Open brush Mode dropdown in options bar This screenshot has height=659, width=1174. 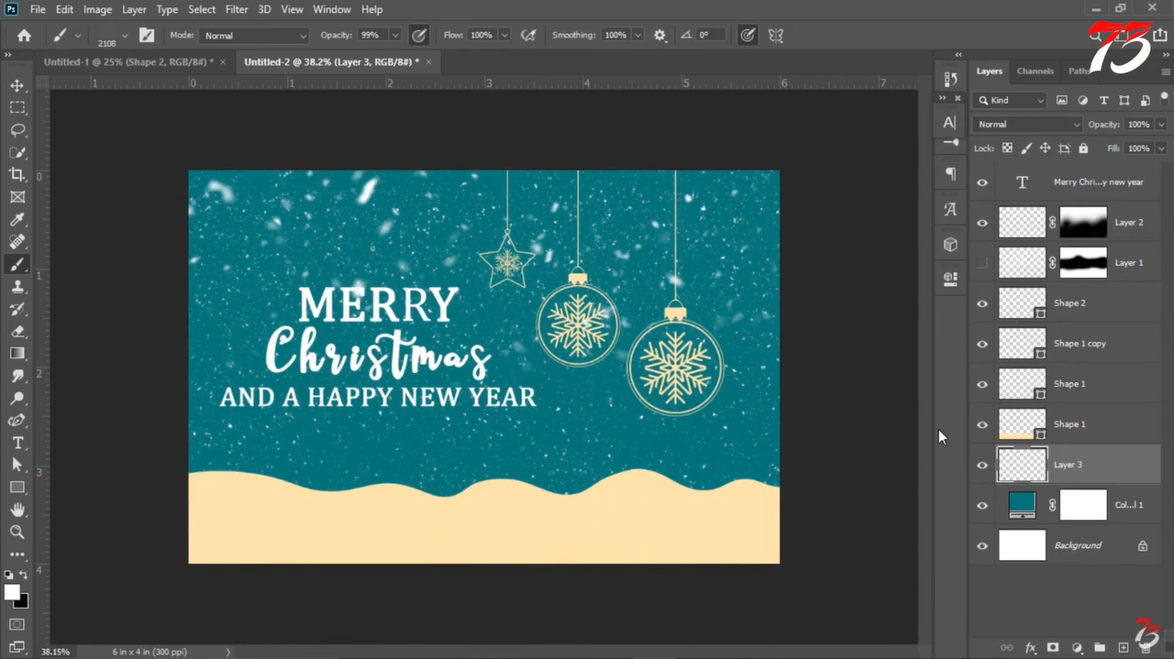(x=254, y=35)
